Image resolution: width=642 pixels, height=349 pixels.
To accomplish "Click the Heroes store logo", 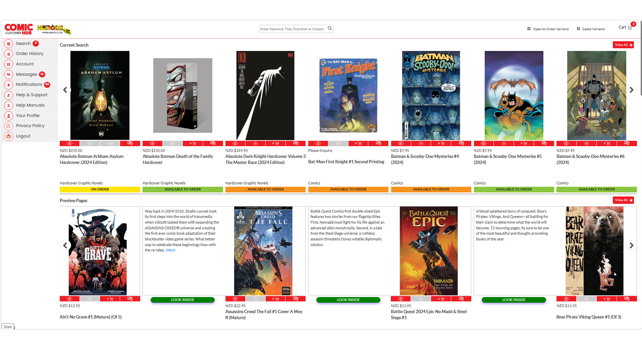I will (54, 29).
